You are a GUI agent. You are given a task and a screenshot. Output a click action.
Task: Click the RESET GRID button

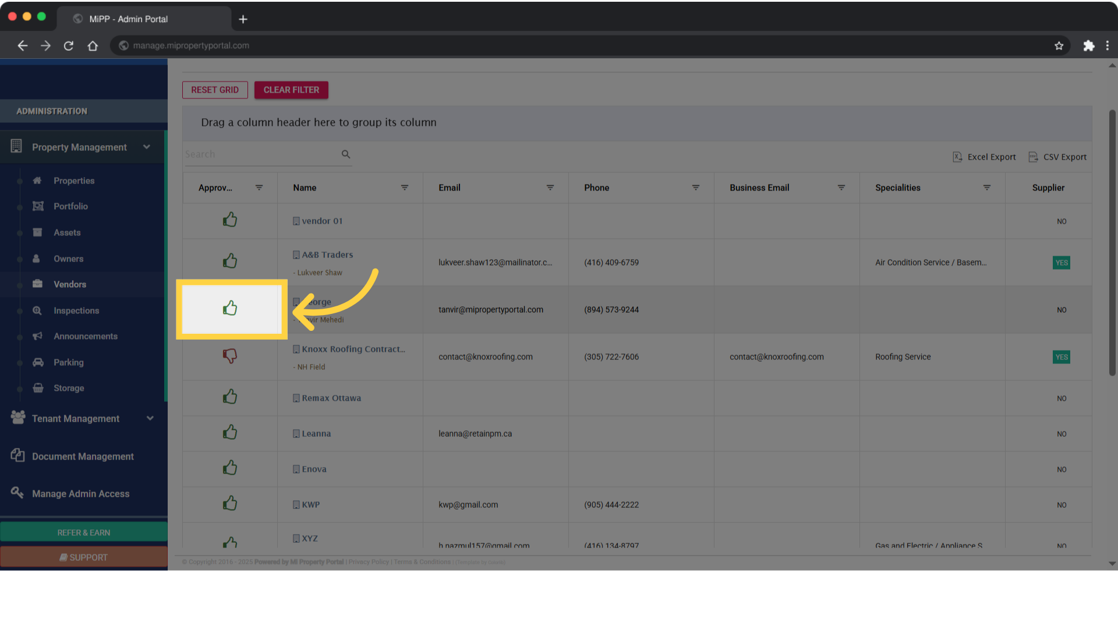pos(215,90)
